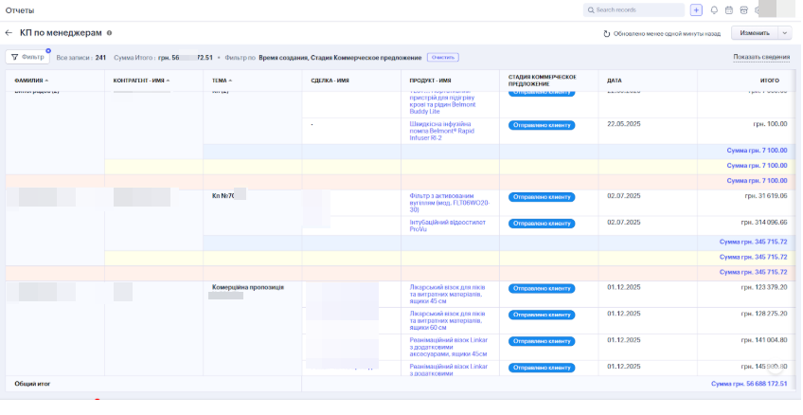
Task: Click the Кп №70 topic cell
Action: click(x=223, y=196)
